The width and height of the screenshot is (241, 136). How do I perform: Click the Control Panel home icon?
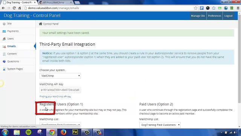click(x=41, y=24)
